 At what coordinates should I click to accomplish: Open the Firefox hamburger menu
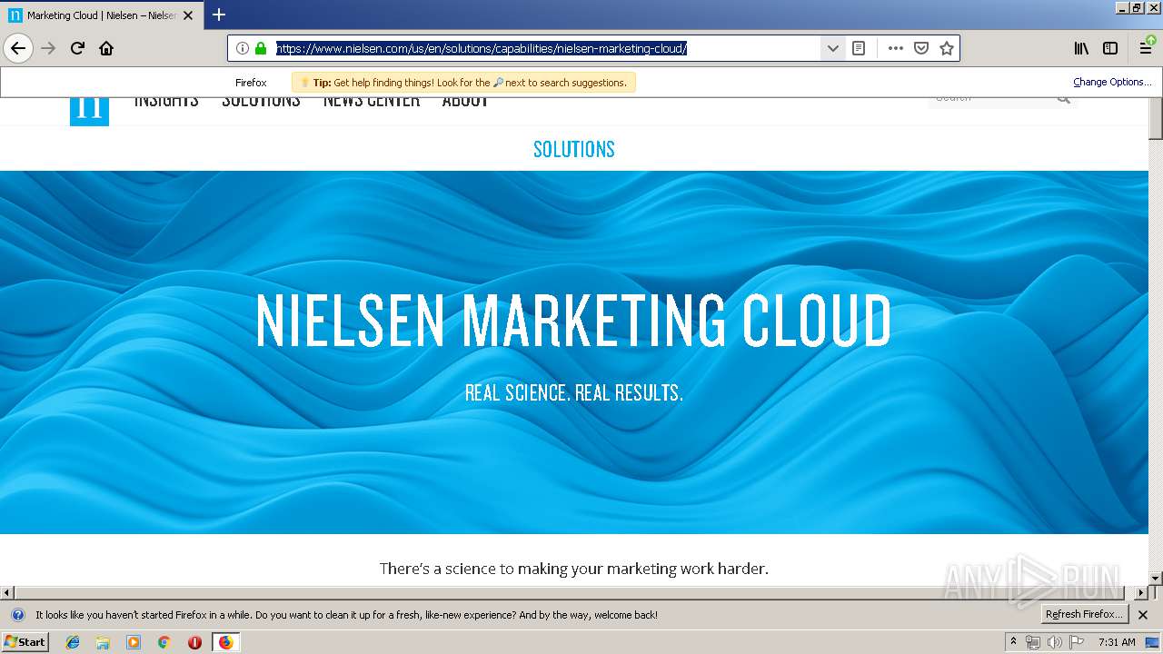1147,48
